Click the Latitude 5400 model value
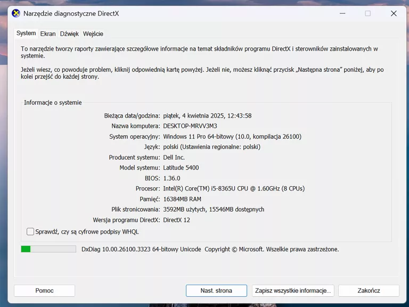Image resolution: width=409 pixels, height=307 pixels. (x=181, y=168)
